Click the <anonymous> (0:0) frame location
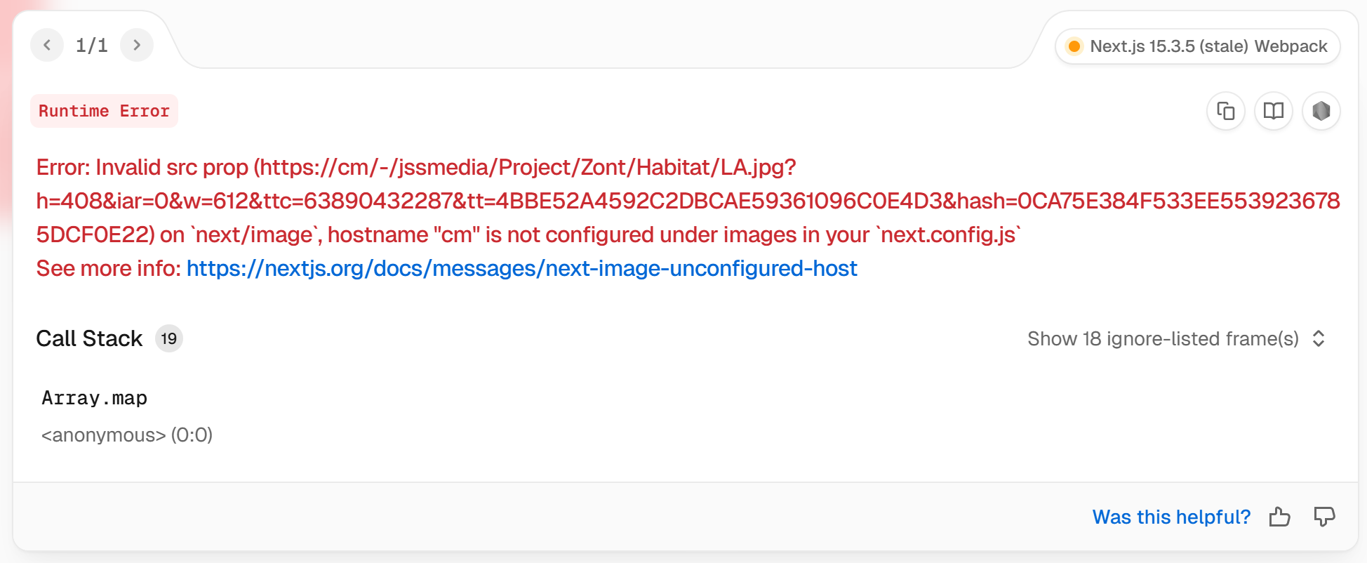Screen dimensions: 1367x563 [x=127, y=435]
